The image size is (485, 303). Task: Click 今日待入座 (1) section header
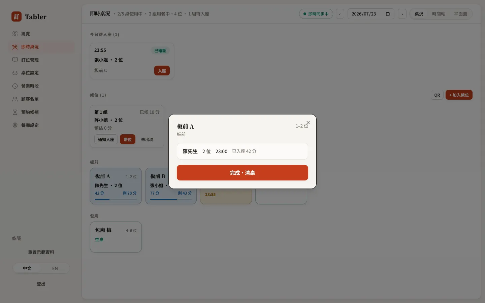[104, 34]
